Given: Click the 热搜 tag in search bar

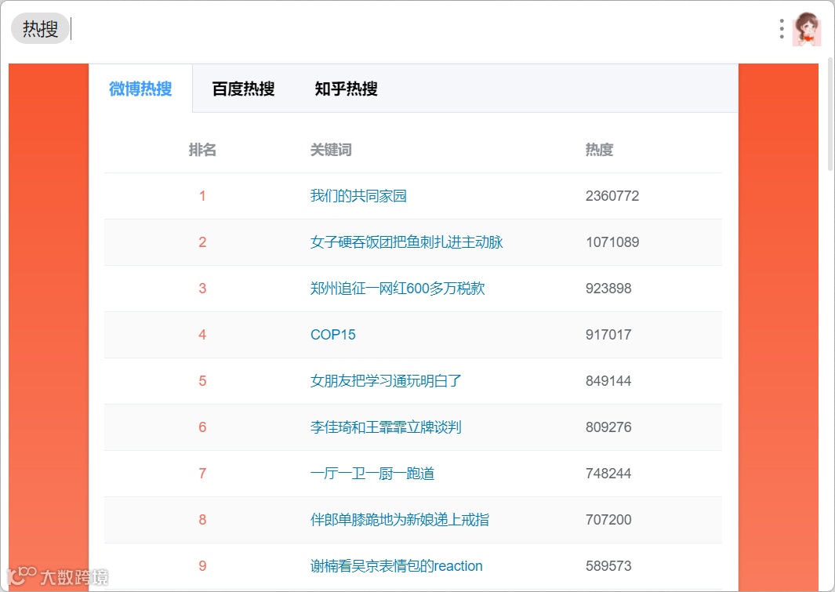Looking at the screenshot, I should pyautogui.click(x=40, y=28).
